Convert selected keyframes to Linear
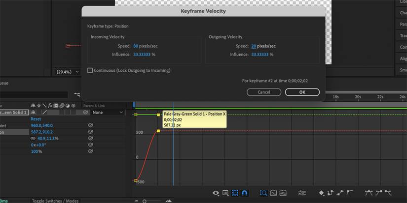Image resolution: width=407 pixels, height=203 pixels. pos(340,193)
